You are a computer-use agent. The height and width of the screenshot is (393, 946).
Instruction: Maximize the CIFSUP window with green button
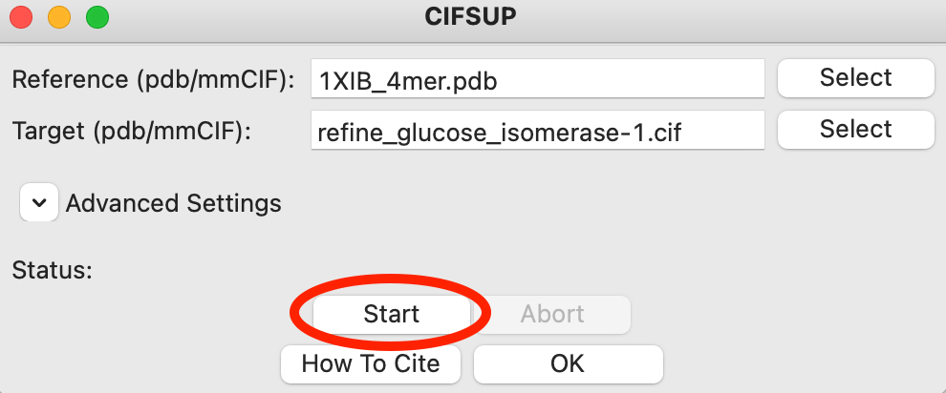[x=97, y=16]
